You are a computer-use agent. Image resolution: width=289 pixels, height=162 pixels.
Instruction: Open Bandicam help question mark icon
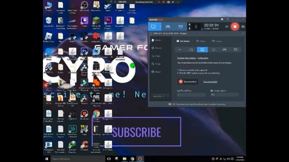coord(228,19)
